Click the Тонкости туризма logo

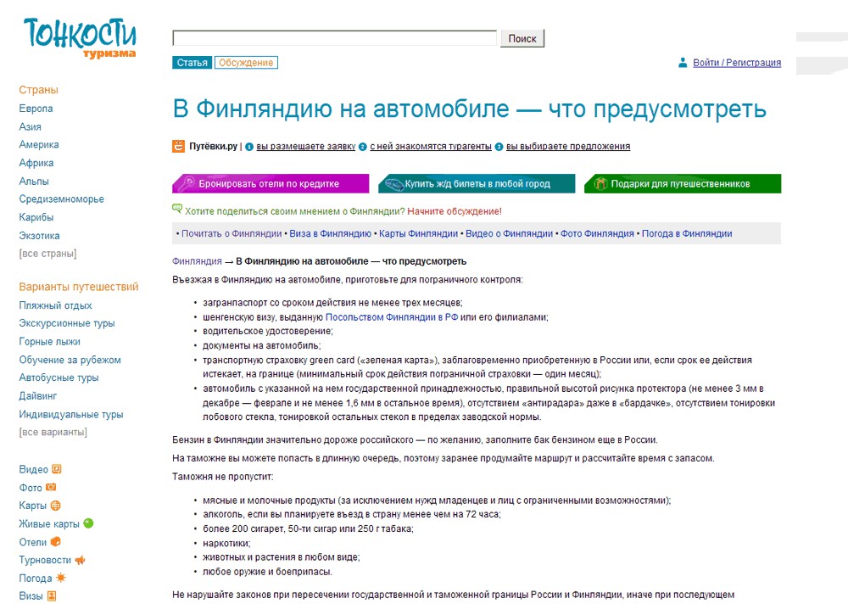coord(80,38)
